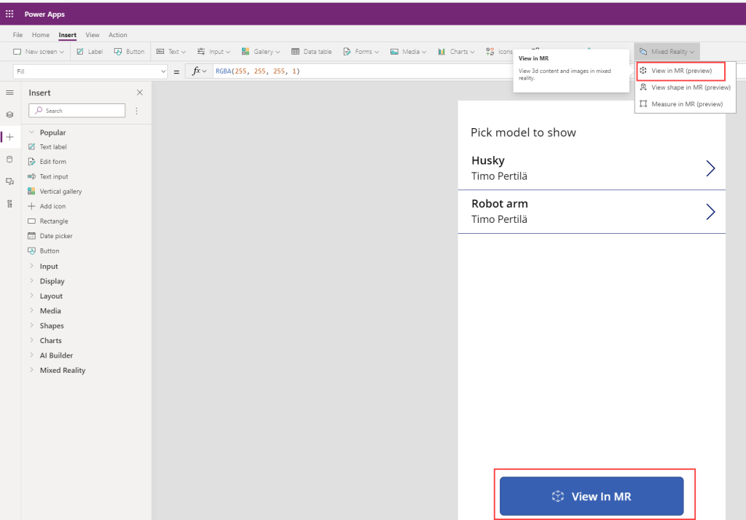Switch to the Action tab
746x520 pixels.
point(117,35)
